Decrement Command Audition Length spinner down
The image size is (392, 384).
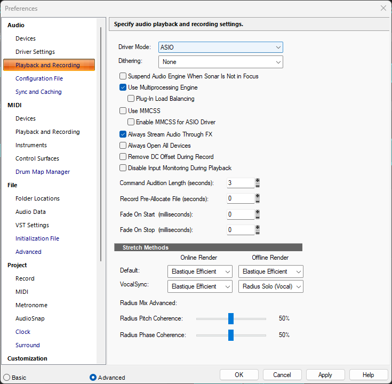(x=258, y=186)
